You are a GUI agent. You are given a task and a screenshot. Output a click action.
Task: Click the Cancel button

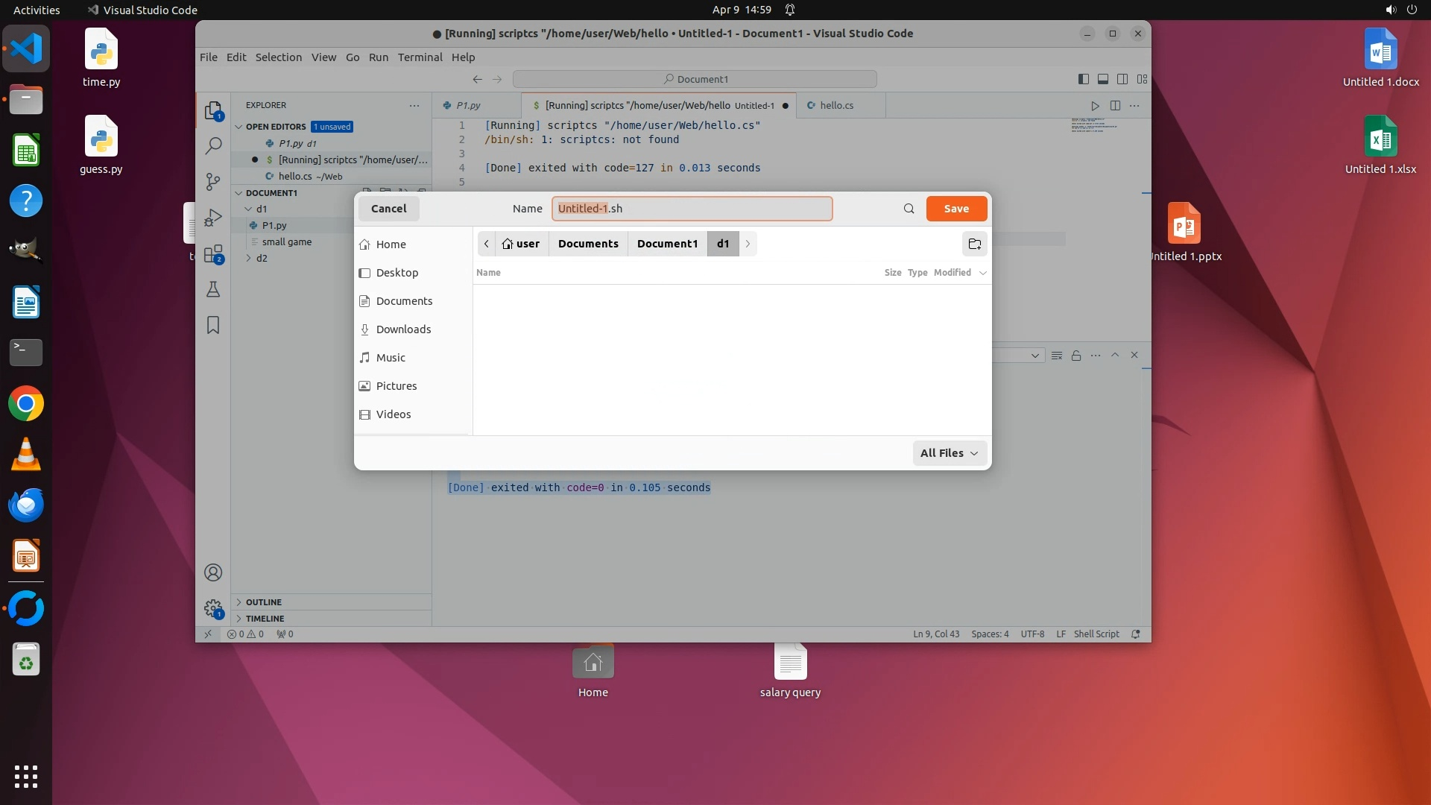pos(388,209)
